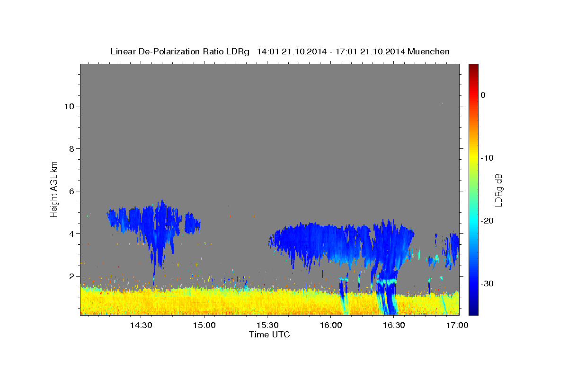
Task: Click the plot title 'Linear De-Polarization Ratio LDRg'
Action: click(179, 52)
